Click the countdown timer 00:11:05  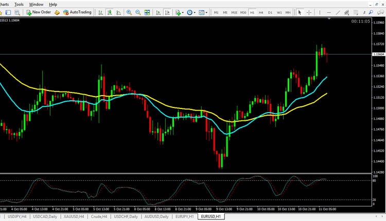click(360, 22)
